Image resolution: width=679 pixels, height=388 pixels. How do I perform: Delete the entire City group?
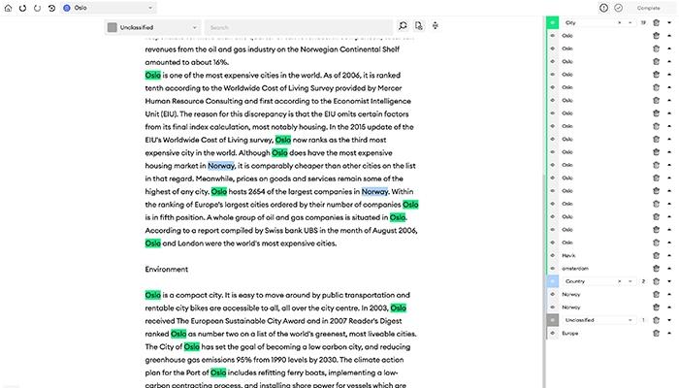coord(656,22)
